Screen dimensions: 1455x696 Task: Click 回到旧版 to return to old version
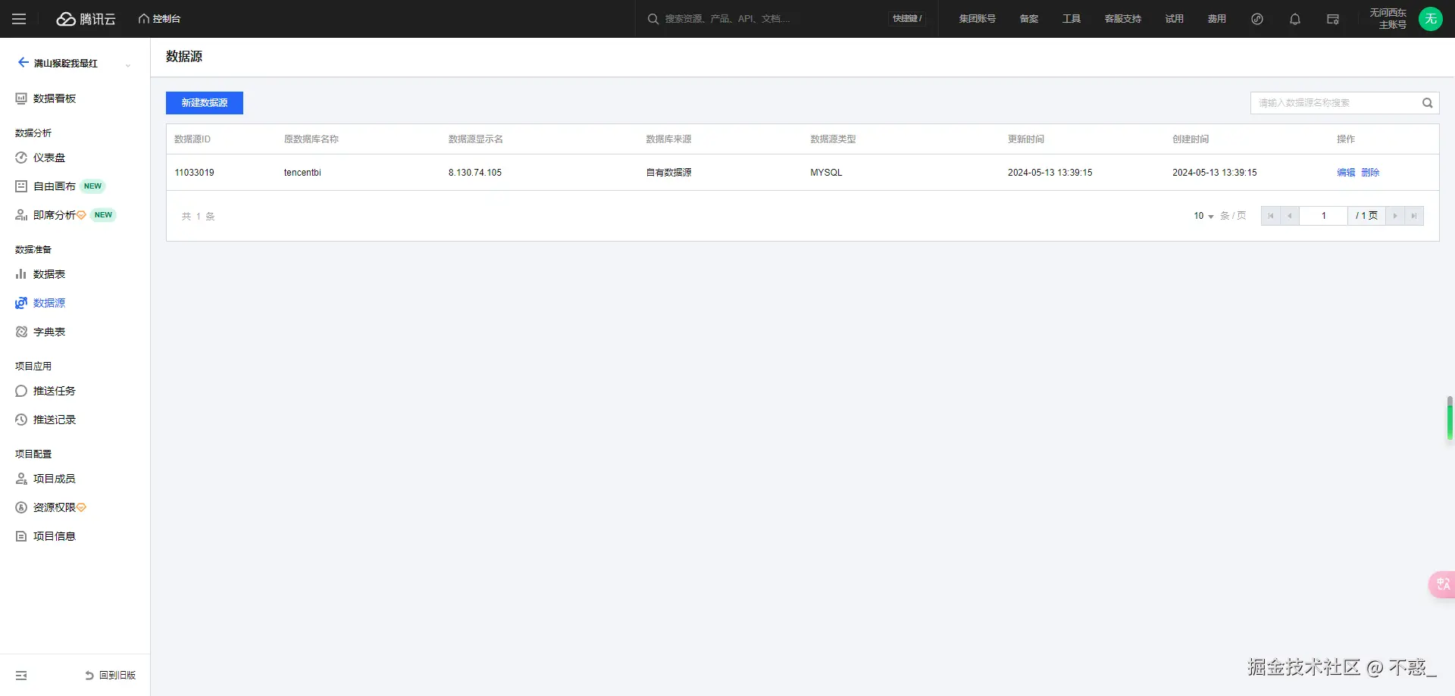tap(111, 676)
